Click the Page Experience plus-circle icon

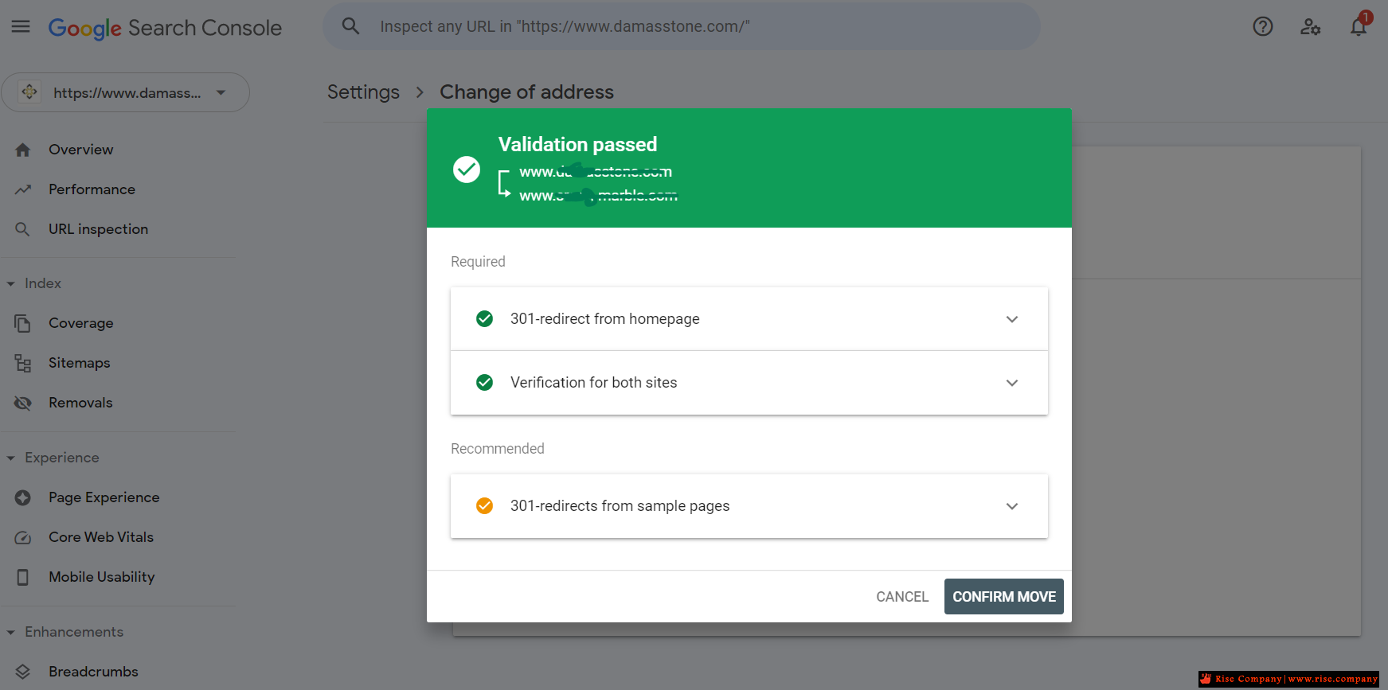pos(23,497)
